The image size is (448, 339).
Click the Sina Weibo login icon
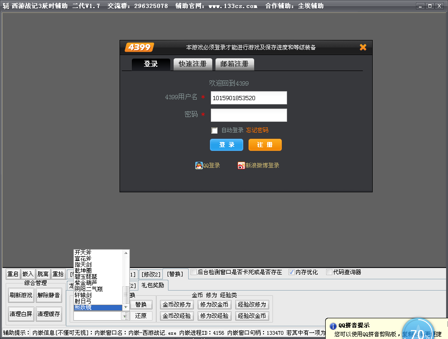[x=241, y=166]
